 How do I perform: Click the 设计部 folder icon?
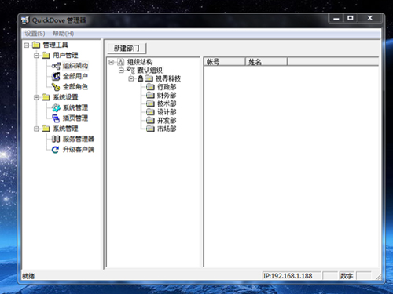150,112
